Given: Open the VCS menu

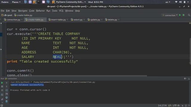Looking at the screenshot, I should click(x=61, y=11).
